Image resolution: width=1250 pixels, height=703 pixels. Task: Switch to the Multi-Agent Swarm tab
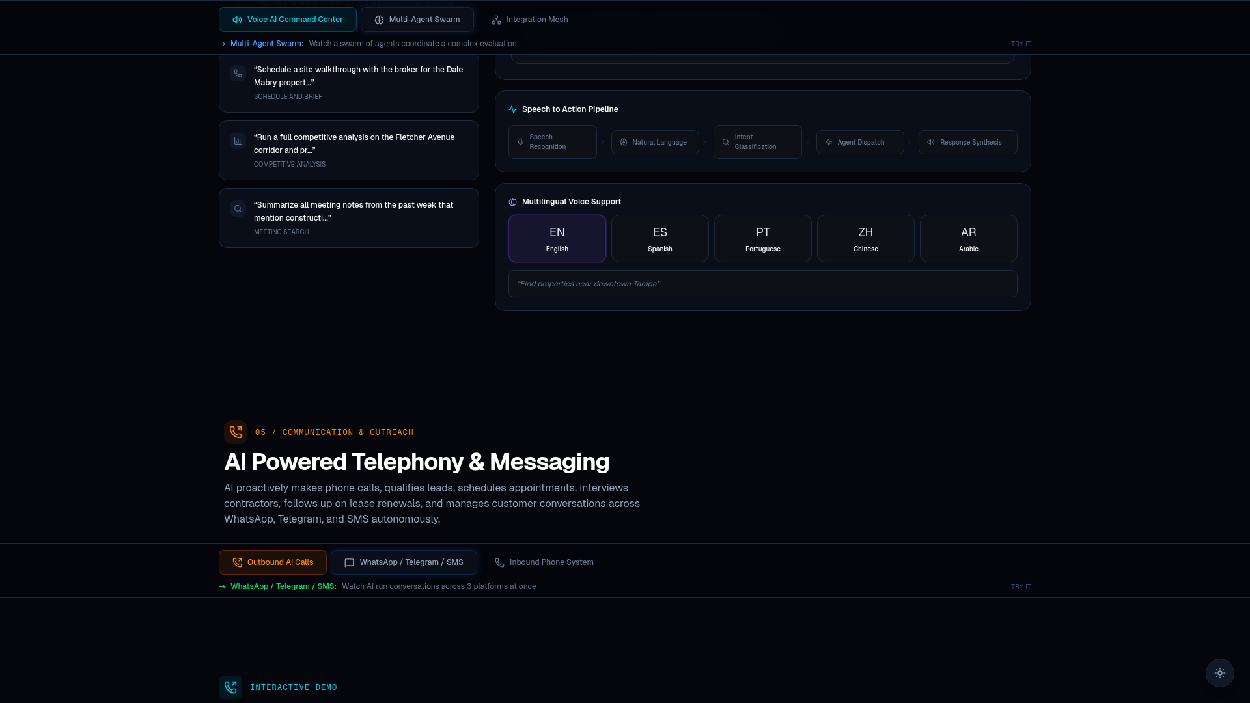coord(417,20)
